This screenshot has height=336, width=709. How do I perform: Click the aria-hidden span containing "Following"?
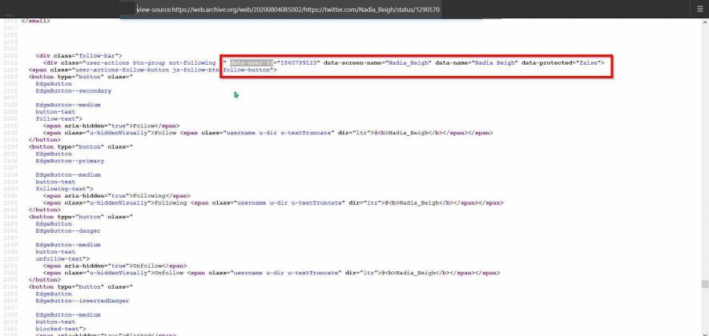(116, 195)
